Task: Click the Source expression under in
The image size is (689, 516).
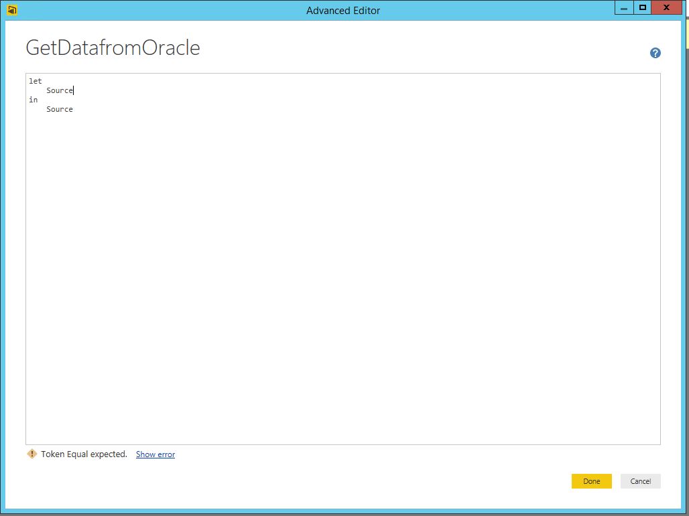Action: tap(60, 109)
